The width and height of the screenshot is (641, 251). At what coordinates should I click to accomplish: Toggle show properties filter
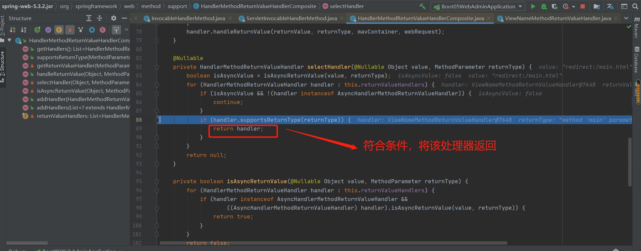48,30
